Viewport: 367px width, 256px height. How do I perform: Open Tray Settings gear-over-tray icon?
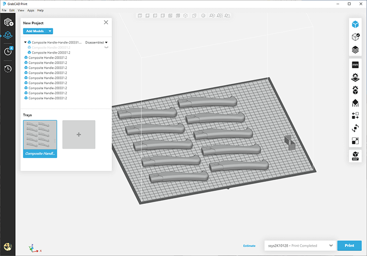point(355,77)
